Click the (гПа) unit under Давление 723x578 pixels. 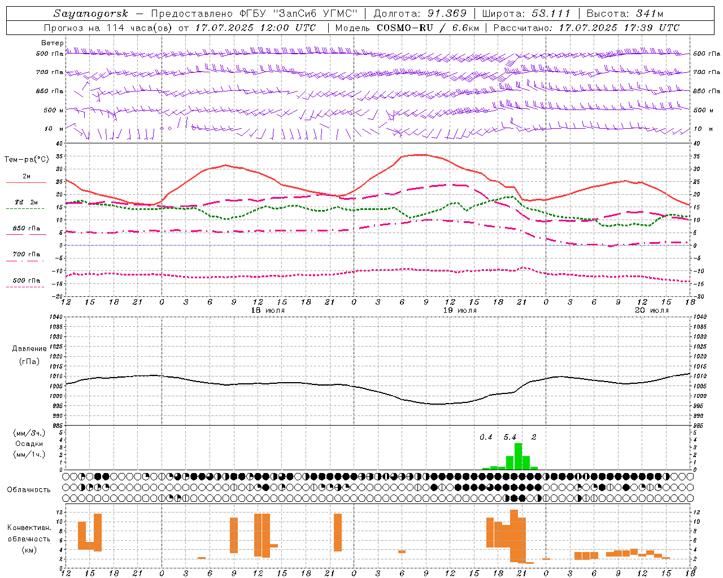29,362
